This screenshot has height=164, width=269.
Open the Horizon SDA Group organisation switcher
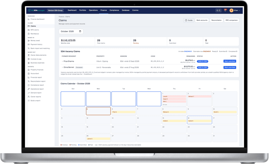(55, 10)
